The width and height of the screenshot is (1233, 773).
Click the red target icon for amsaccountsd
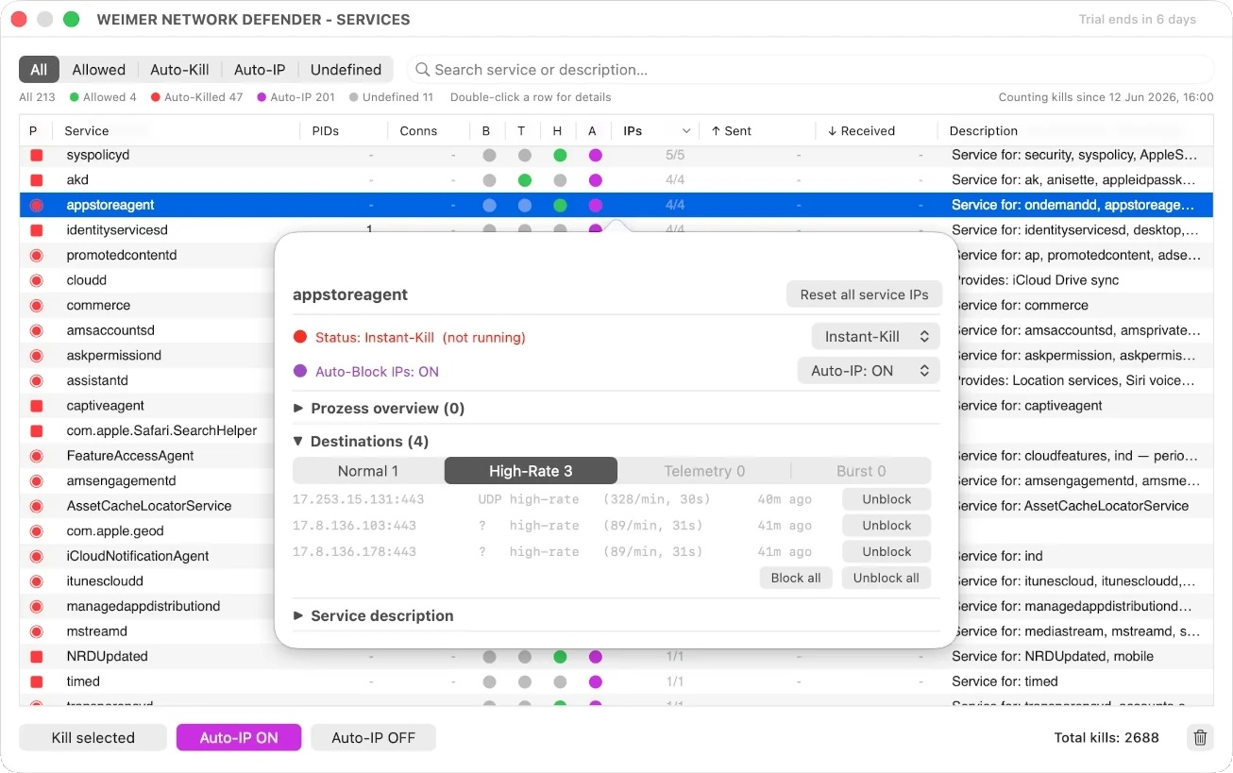coord(37,330)
